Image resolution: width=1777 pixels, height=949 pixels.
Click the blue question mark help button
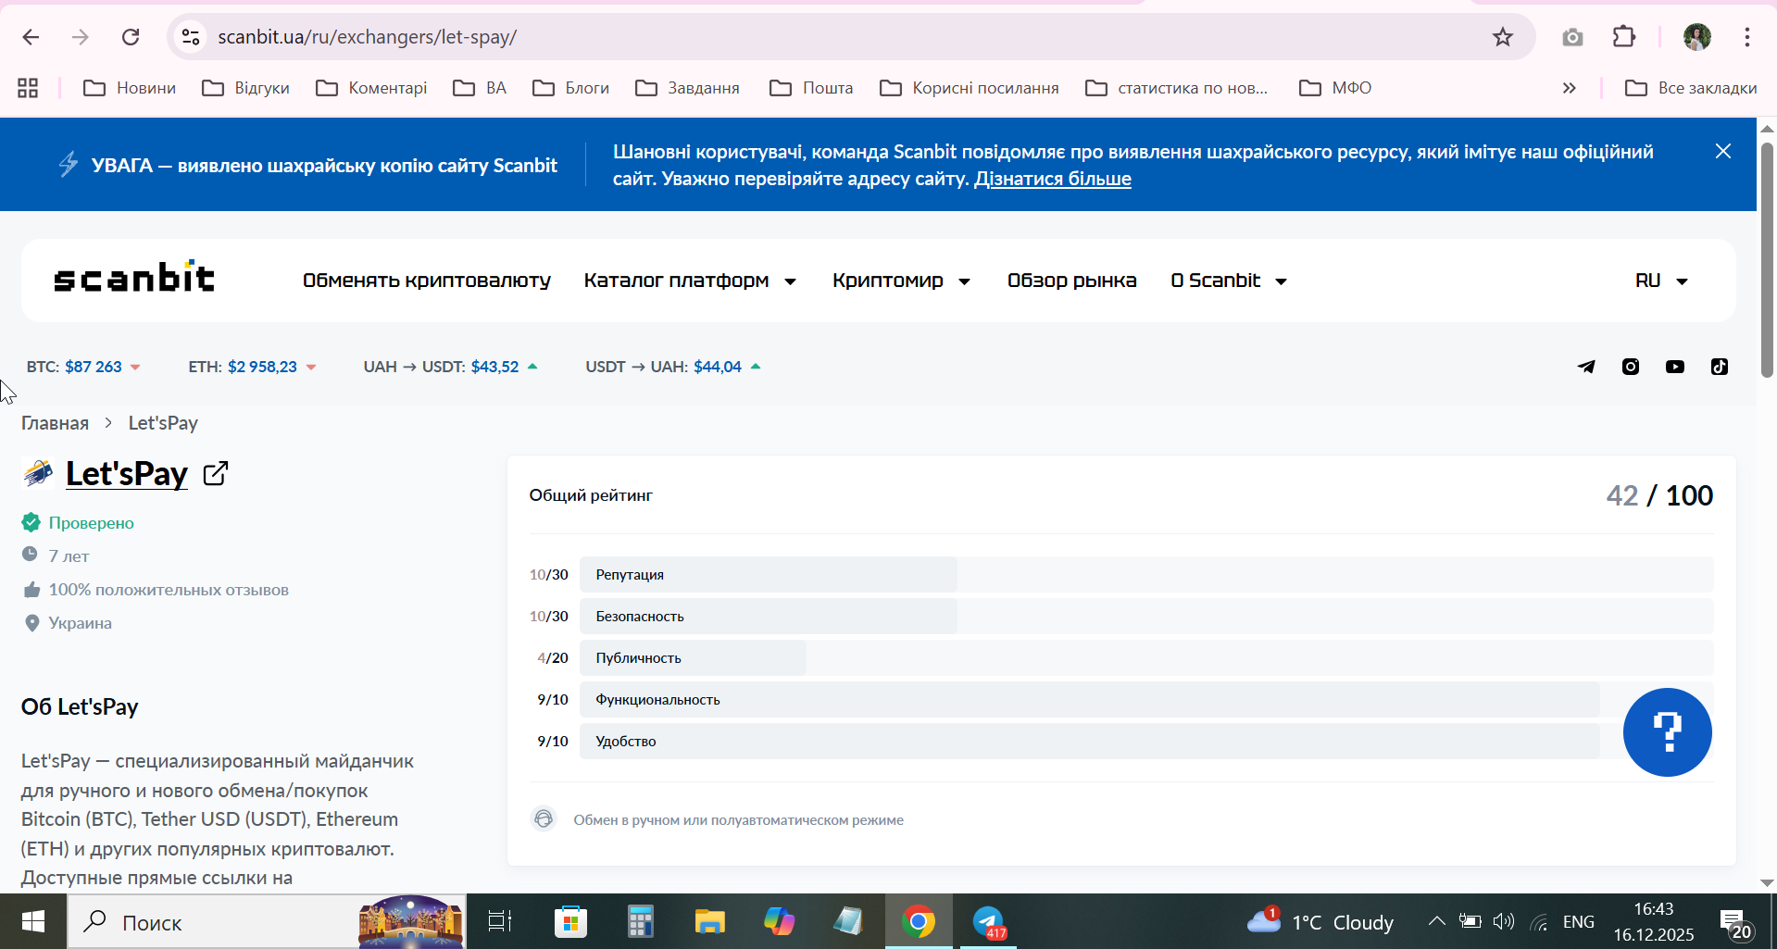[x=1667, y=732]
